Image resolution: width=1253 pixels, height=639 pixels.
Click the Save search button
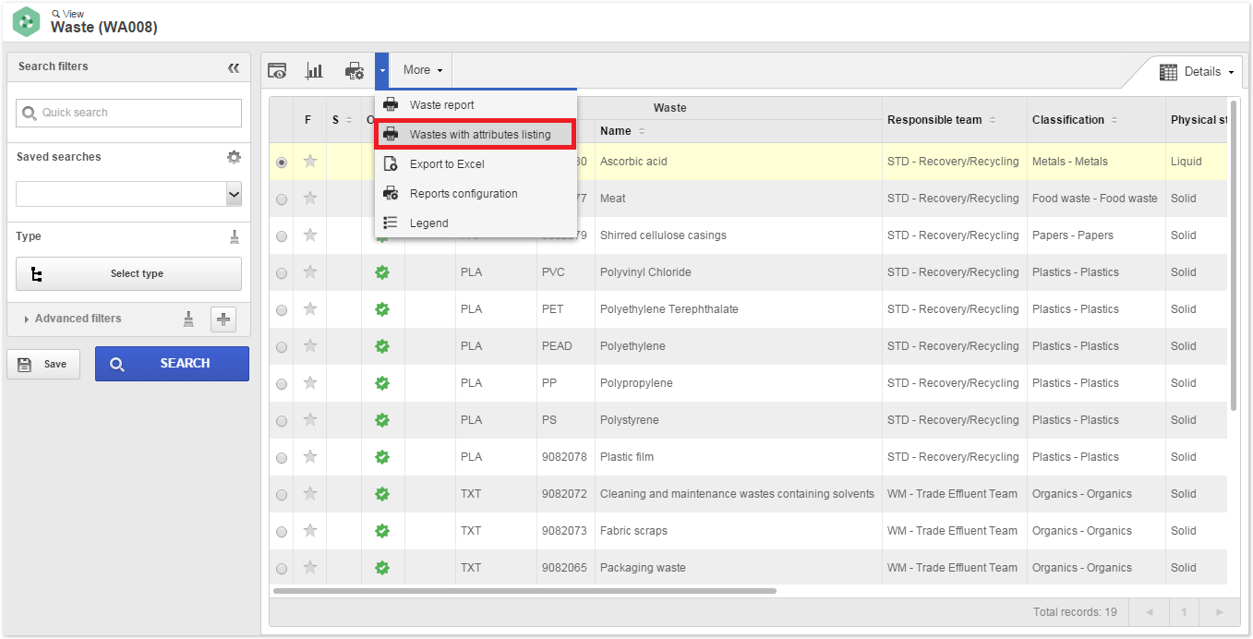click(43, 364)
